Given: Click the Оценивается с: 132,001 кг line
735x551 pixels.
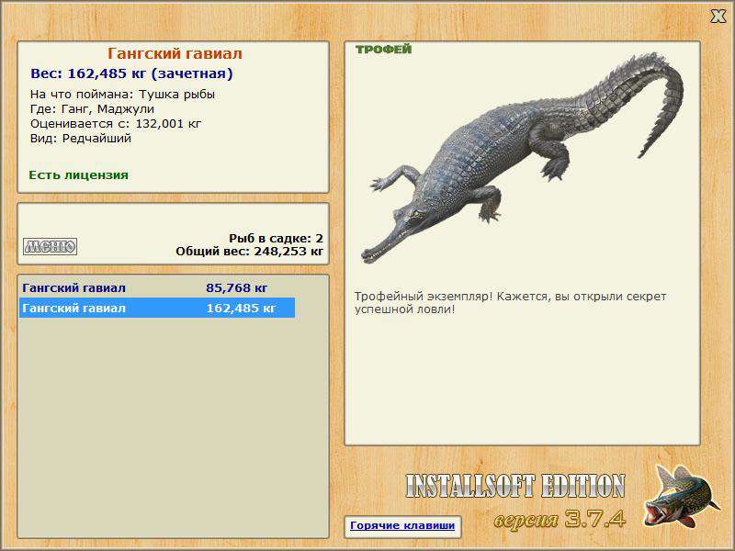Looking at the screenshot, I should [116, 124].
